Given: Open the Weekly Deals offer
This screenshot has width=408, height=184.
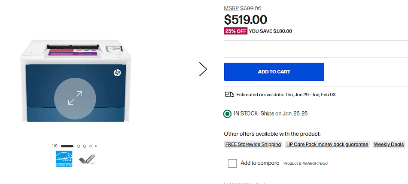Looking at the screenshot, I should [389, 144].
